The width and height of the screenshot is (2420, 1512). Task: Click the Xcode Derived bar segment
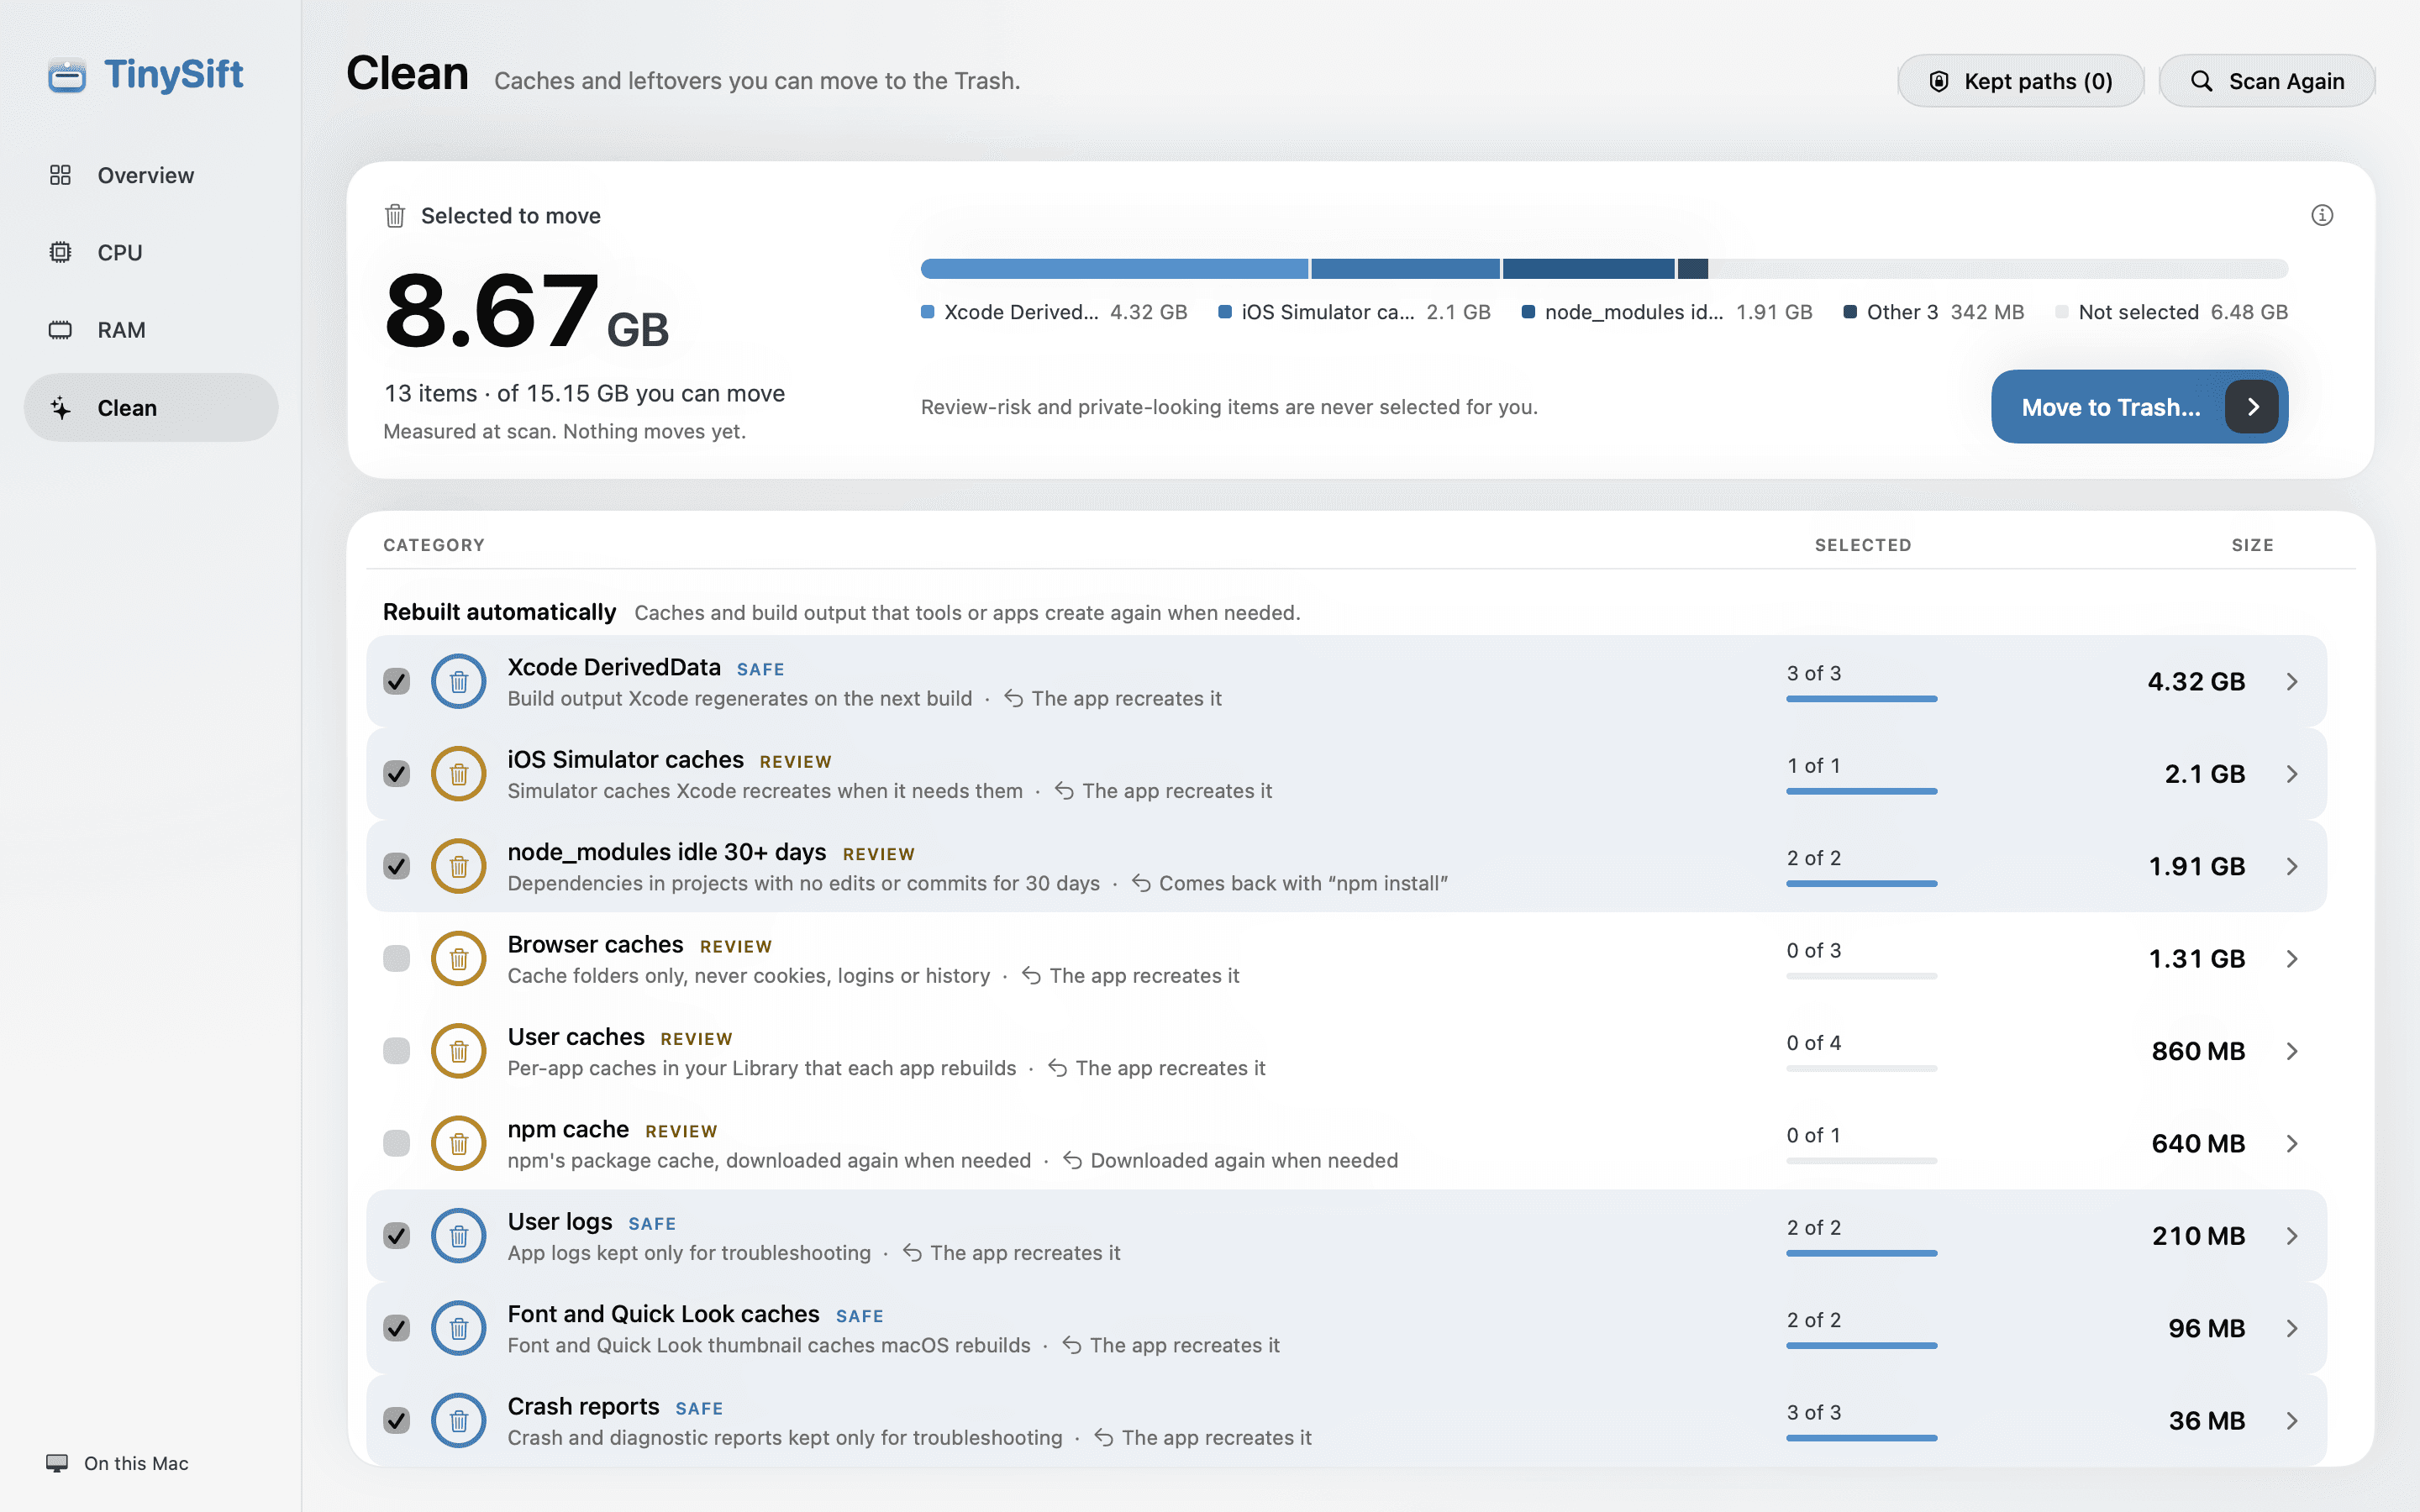[x=1114, y=268]
